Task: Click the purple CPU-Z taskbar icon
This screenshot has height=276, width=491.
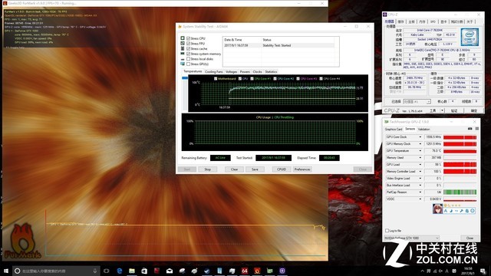Action: pyautogui.click(x=282, y=271)
